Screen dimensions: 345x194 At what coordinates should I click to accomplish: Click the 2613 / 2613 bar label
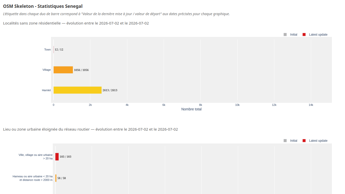point(110,90)
